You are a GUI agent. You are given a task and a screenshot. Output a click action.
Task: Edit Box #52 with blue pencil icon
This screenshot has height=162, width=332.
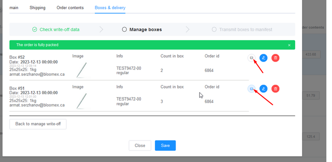(x=264, y=58)
